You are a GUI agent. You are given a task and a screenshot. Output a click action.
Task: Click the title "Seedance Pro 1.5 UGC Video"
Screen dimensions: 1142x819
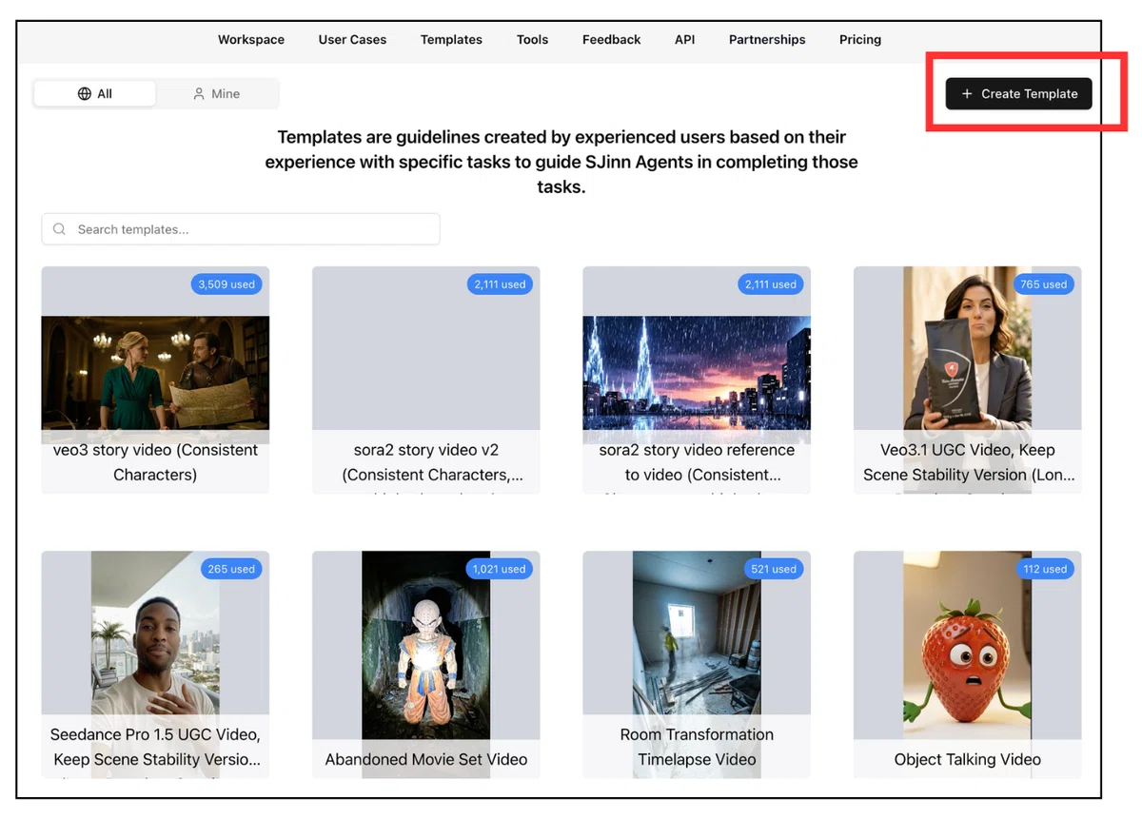(155, 747)
